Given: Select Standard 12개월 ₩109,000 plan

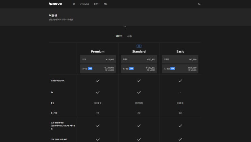Looking at the screenshot, I should click(139, 69).
